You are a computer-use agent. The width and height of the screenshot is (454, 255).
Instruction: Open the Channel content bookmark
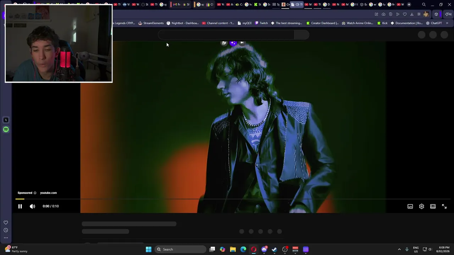point(218,23)
